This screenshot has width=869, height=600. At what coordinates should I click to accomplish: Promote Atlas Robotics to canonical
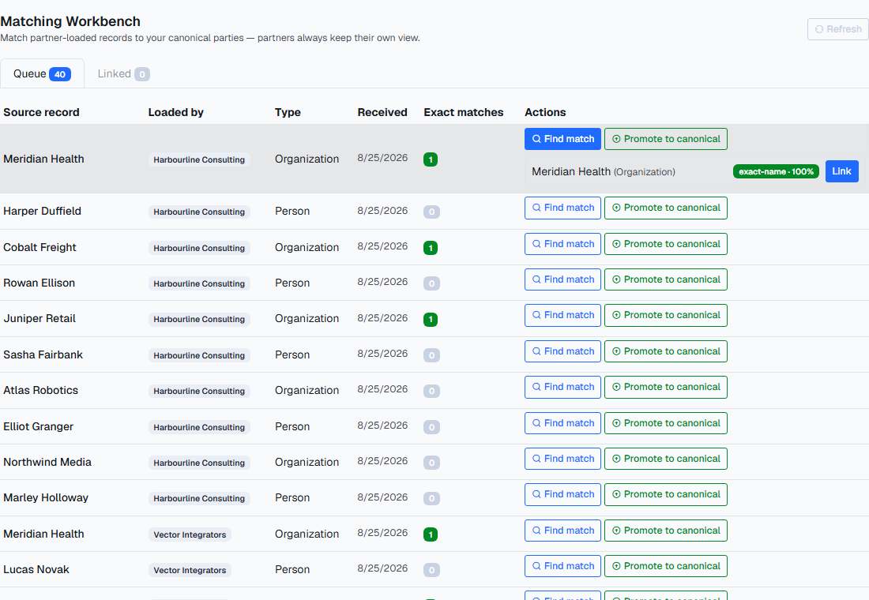[x=666, y=387]
